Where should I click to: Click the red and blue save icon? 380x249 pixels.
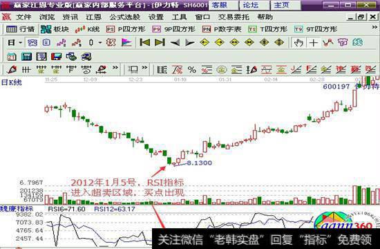tap(56, 57)
